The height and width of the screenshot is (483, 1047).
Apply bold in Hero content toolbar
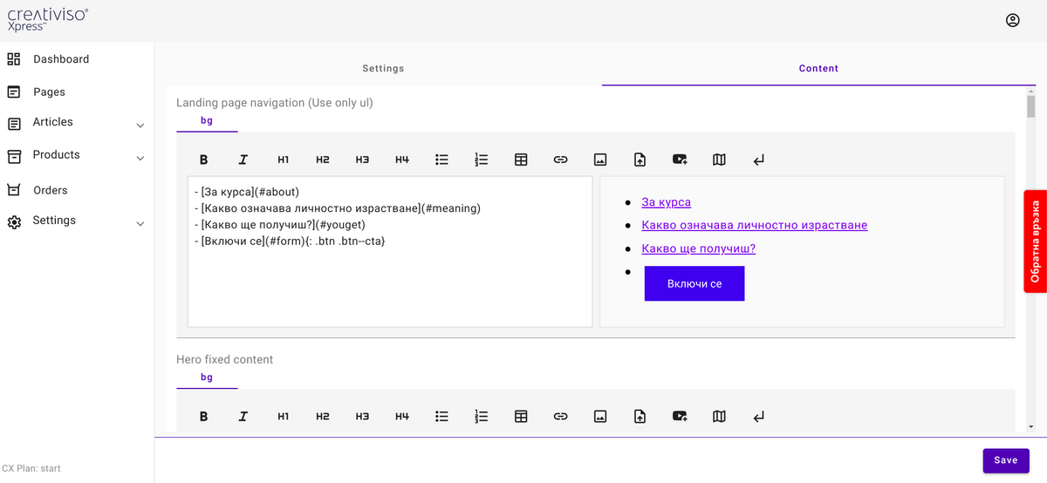203,417
